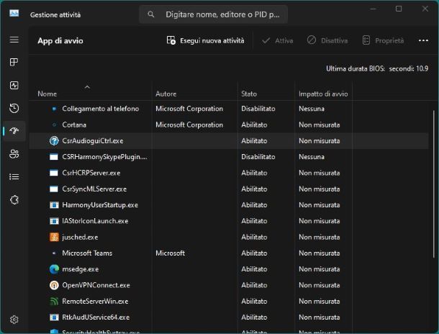Open the Users page in the sidebar
Screen dimensions: 439x334
click(14, 154)
